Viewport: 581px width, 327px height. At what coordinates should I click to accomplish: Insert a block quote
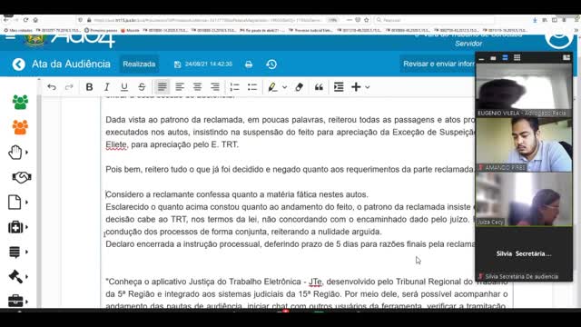(x=319, y=87)
